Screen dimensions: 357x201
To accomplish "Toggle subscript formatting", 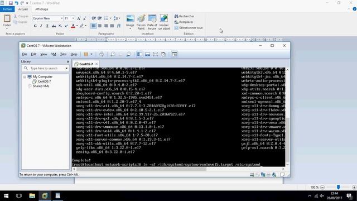I will (60, 26).
